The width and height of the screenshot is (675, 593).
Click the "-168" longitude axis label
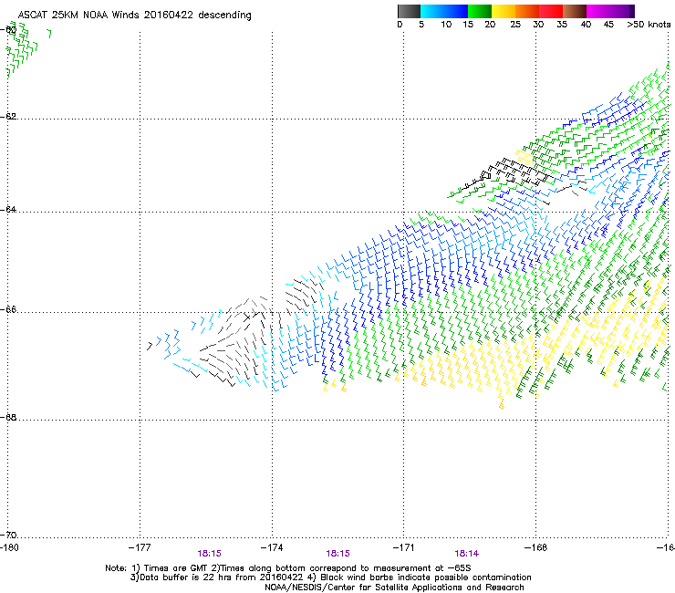pyautogui.click(x=536, y=547)
